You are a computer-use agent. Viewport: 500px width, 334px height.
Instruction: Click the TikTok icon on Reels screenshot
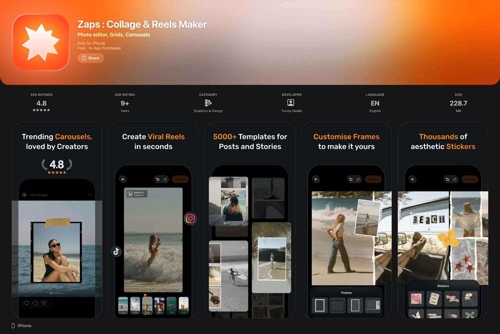(x=116, y=251)
